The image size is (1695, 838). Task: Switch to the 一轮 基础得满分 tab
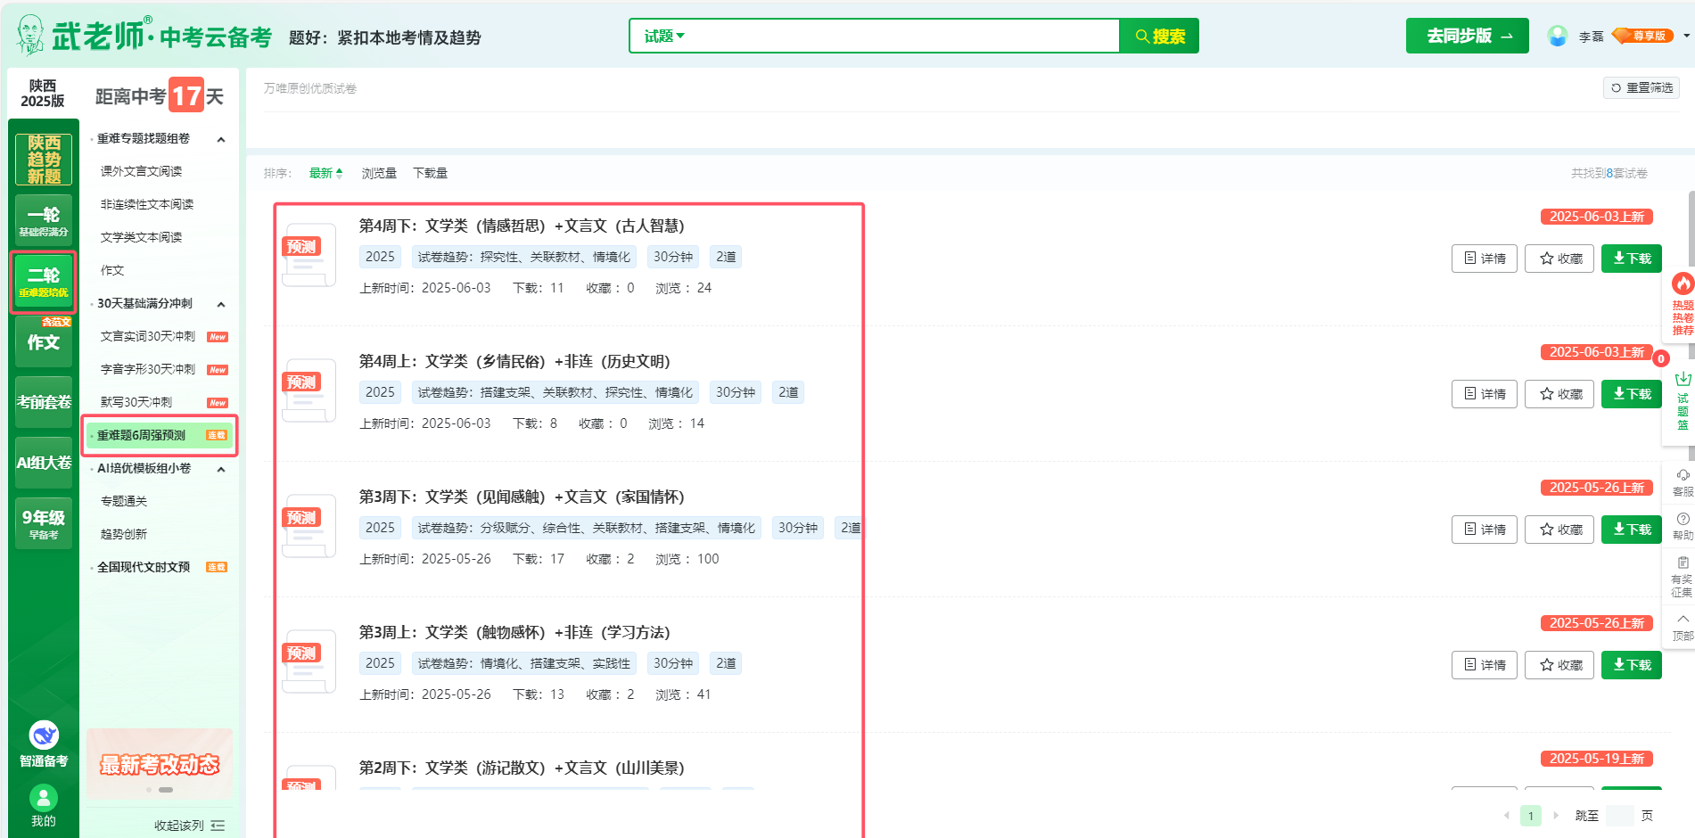(44, 220)
